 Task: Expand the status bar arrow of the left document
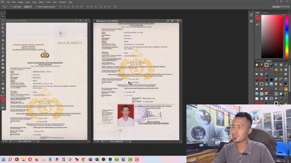click(38, 142)
